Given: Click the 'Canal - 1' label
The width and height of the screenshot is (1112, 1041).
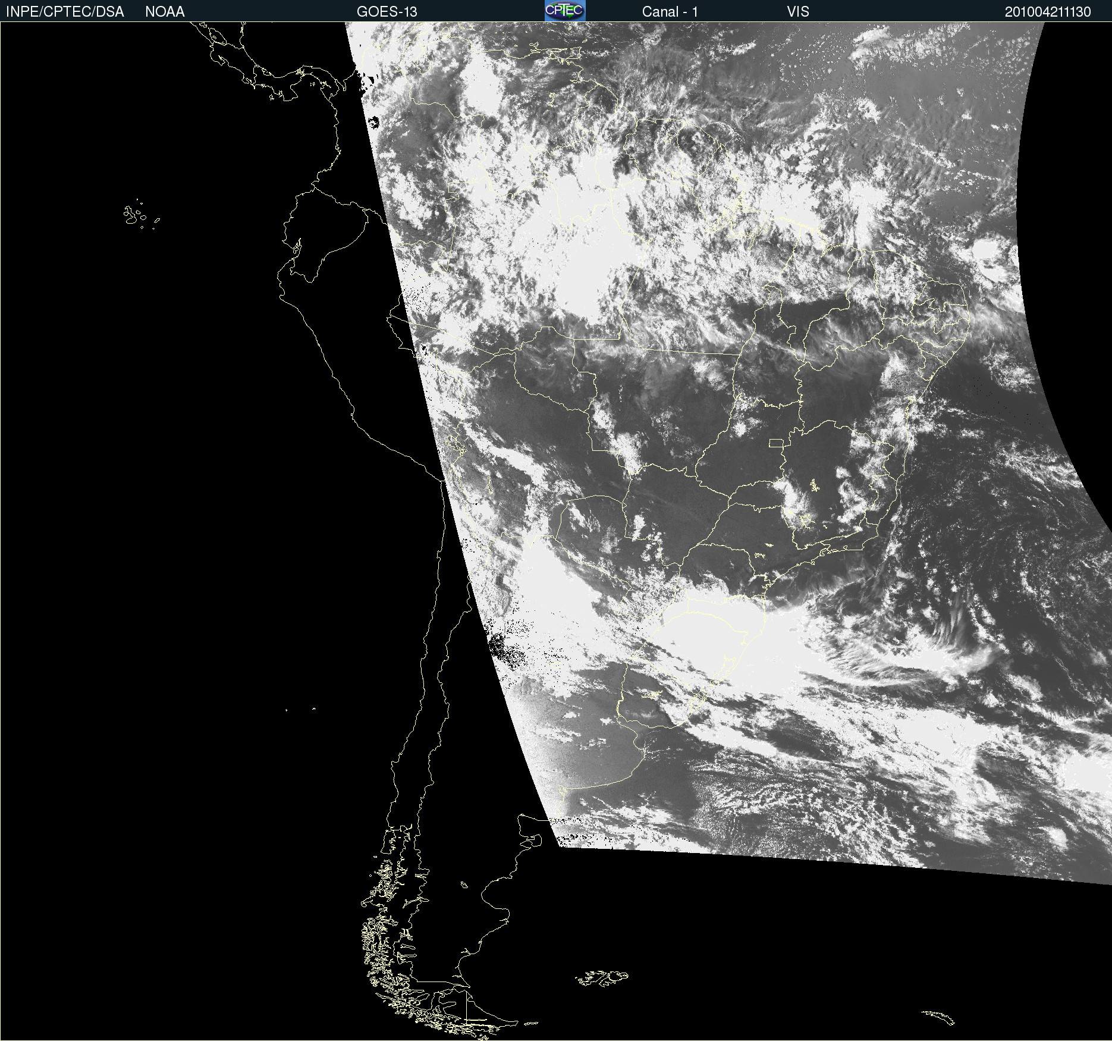Looking at the screenshot, I should point(670,12).
